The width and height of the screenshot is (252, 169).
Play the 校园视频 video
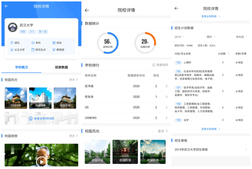point(41,162)
